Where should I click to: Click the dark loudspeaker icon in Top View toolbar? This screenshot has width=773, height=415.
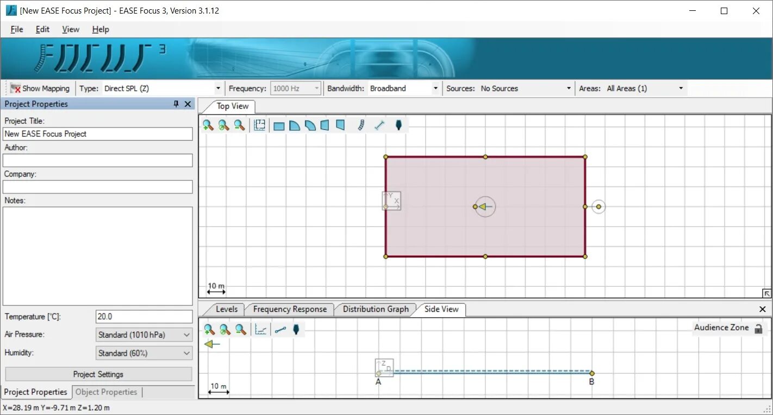pos(398,125)
